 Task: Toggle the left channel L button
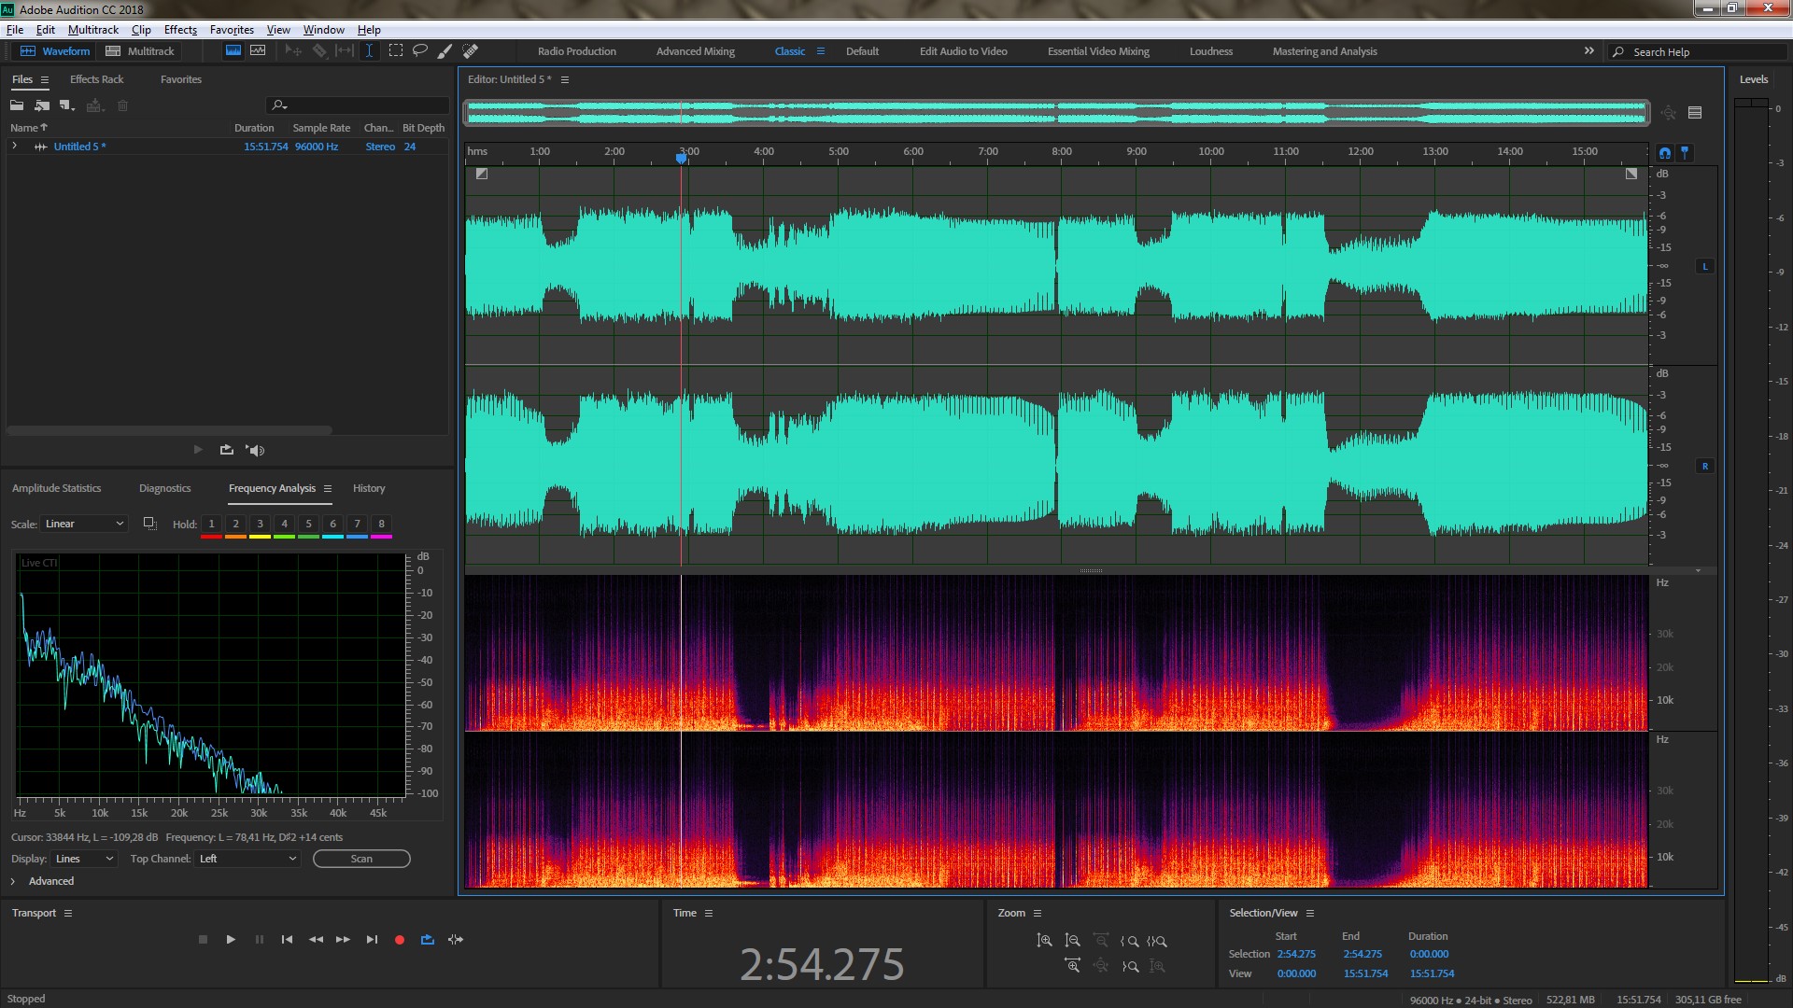(x=1705, y=267)
